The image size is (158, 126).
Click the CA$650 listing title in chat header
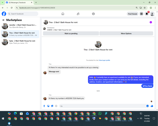59,30
